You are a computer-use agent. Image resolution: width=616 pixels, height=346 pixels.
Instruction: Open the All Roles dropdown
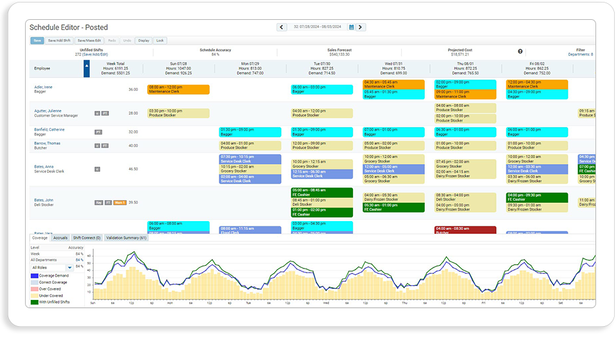[x=52, y=268]
